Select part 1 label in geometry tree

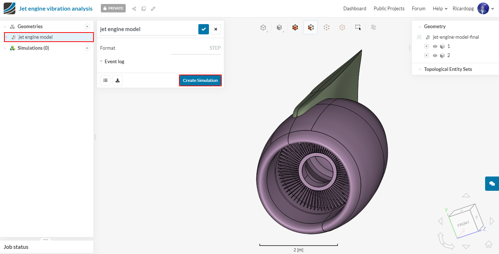click(x=449, y=46)
